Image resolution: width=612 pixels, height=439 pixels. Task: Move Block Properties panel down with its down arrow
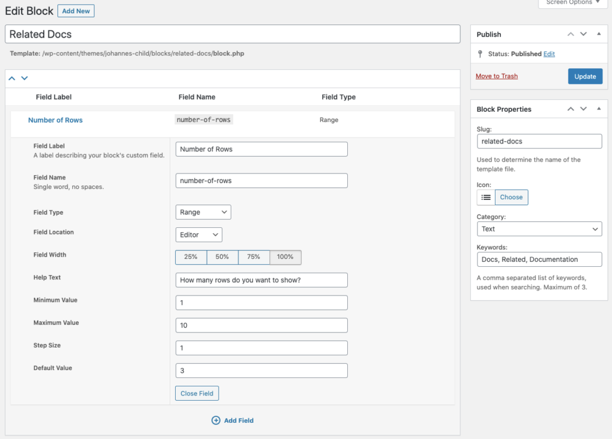583,109
